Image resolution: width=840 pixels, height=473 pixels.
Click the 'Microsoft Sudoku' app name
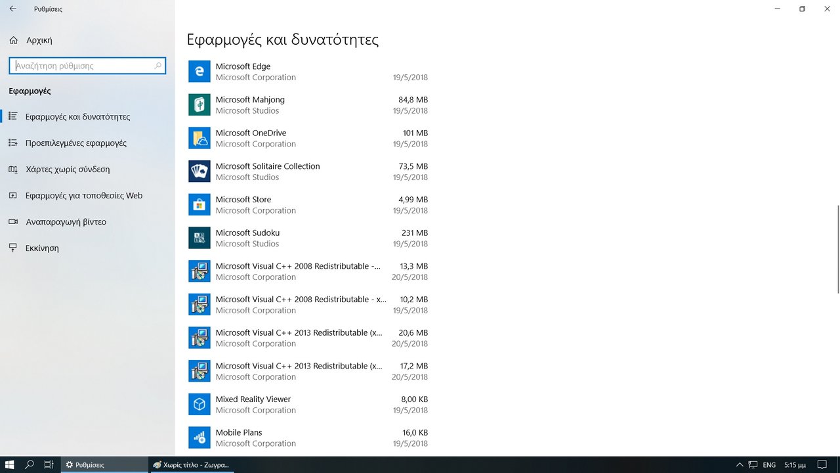pos(247,233)
